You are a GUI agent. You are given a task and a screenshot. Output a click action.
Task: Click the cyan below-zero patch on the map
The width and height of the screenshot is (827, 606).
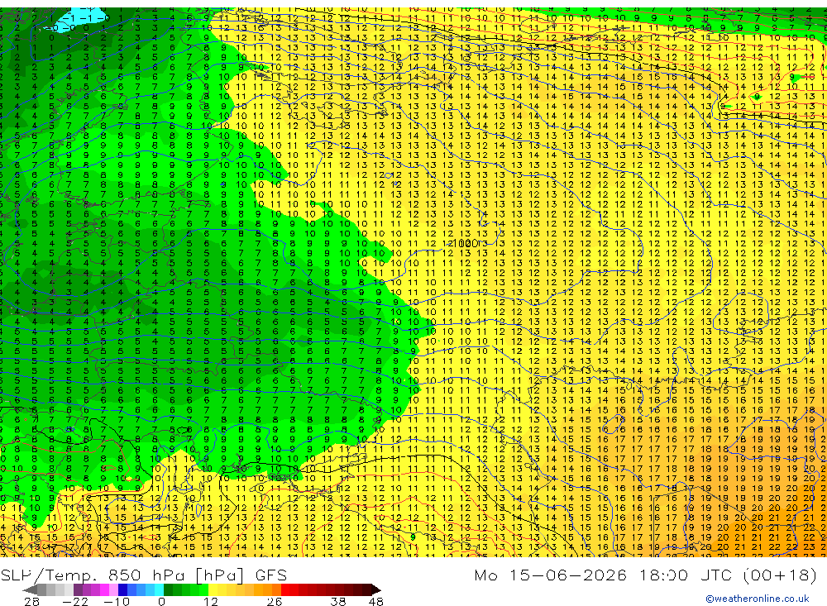click(79, 20)
